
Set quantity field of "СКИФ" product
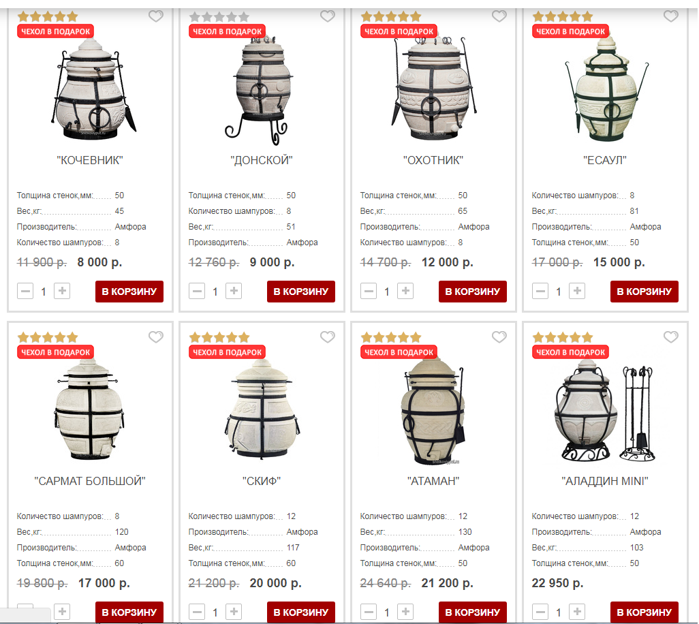tap(215, 612)
